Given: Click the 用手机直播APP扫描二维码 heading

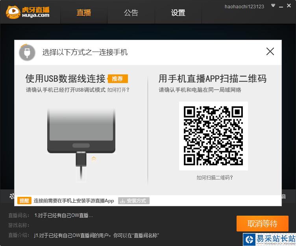Looking at the screenshot, I should [213, 79].
